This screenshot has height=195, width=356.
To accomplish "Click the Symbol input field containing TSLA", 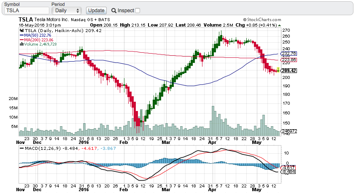I will pyautogui.click(x=27, y=11).
